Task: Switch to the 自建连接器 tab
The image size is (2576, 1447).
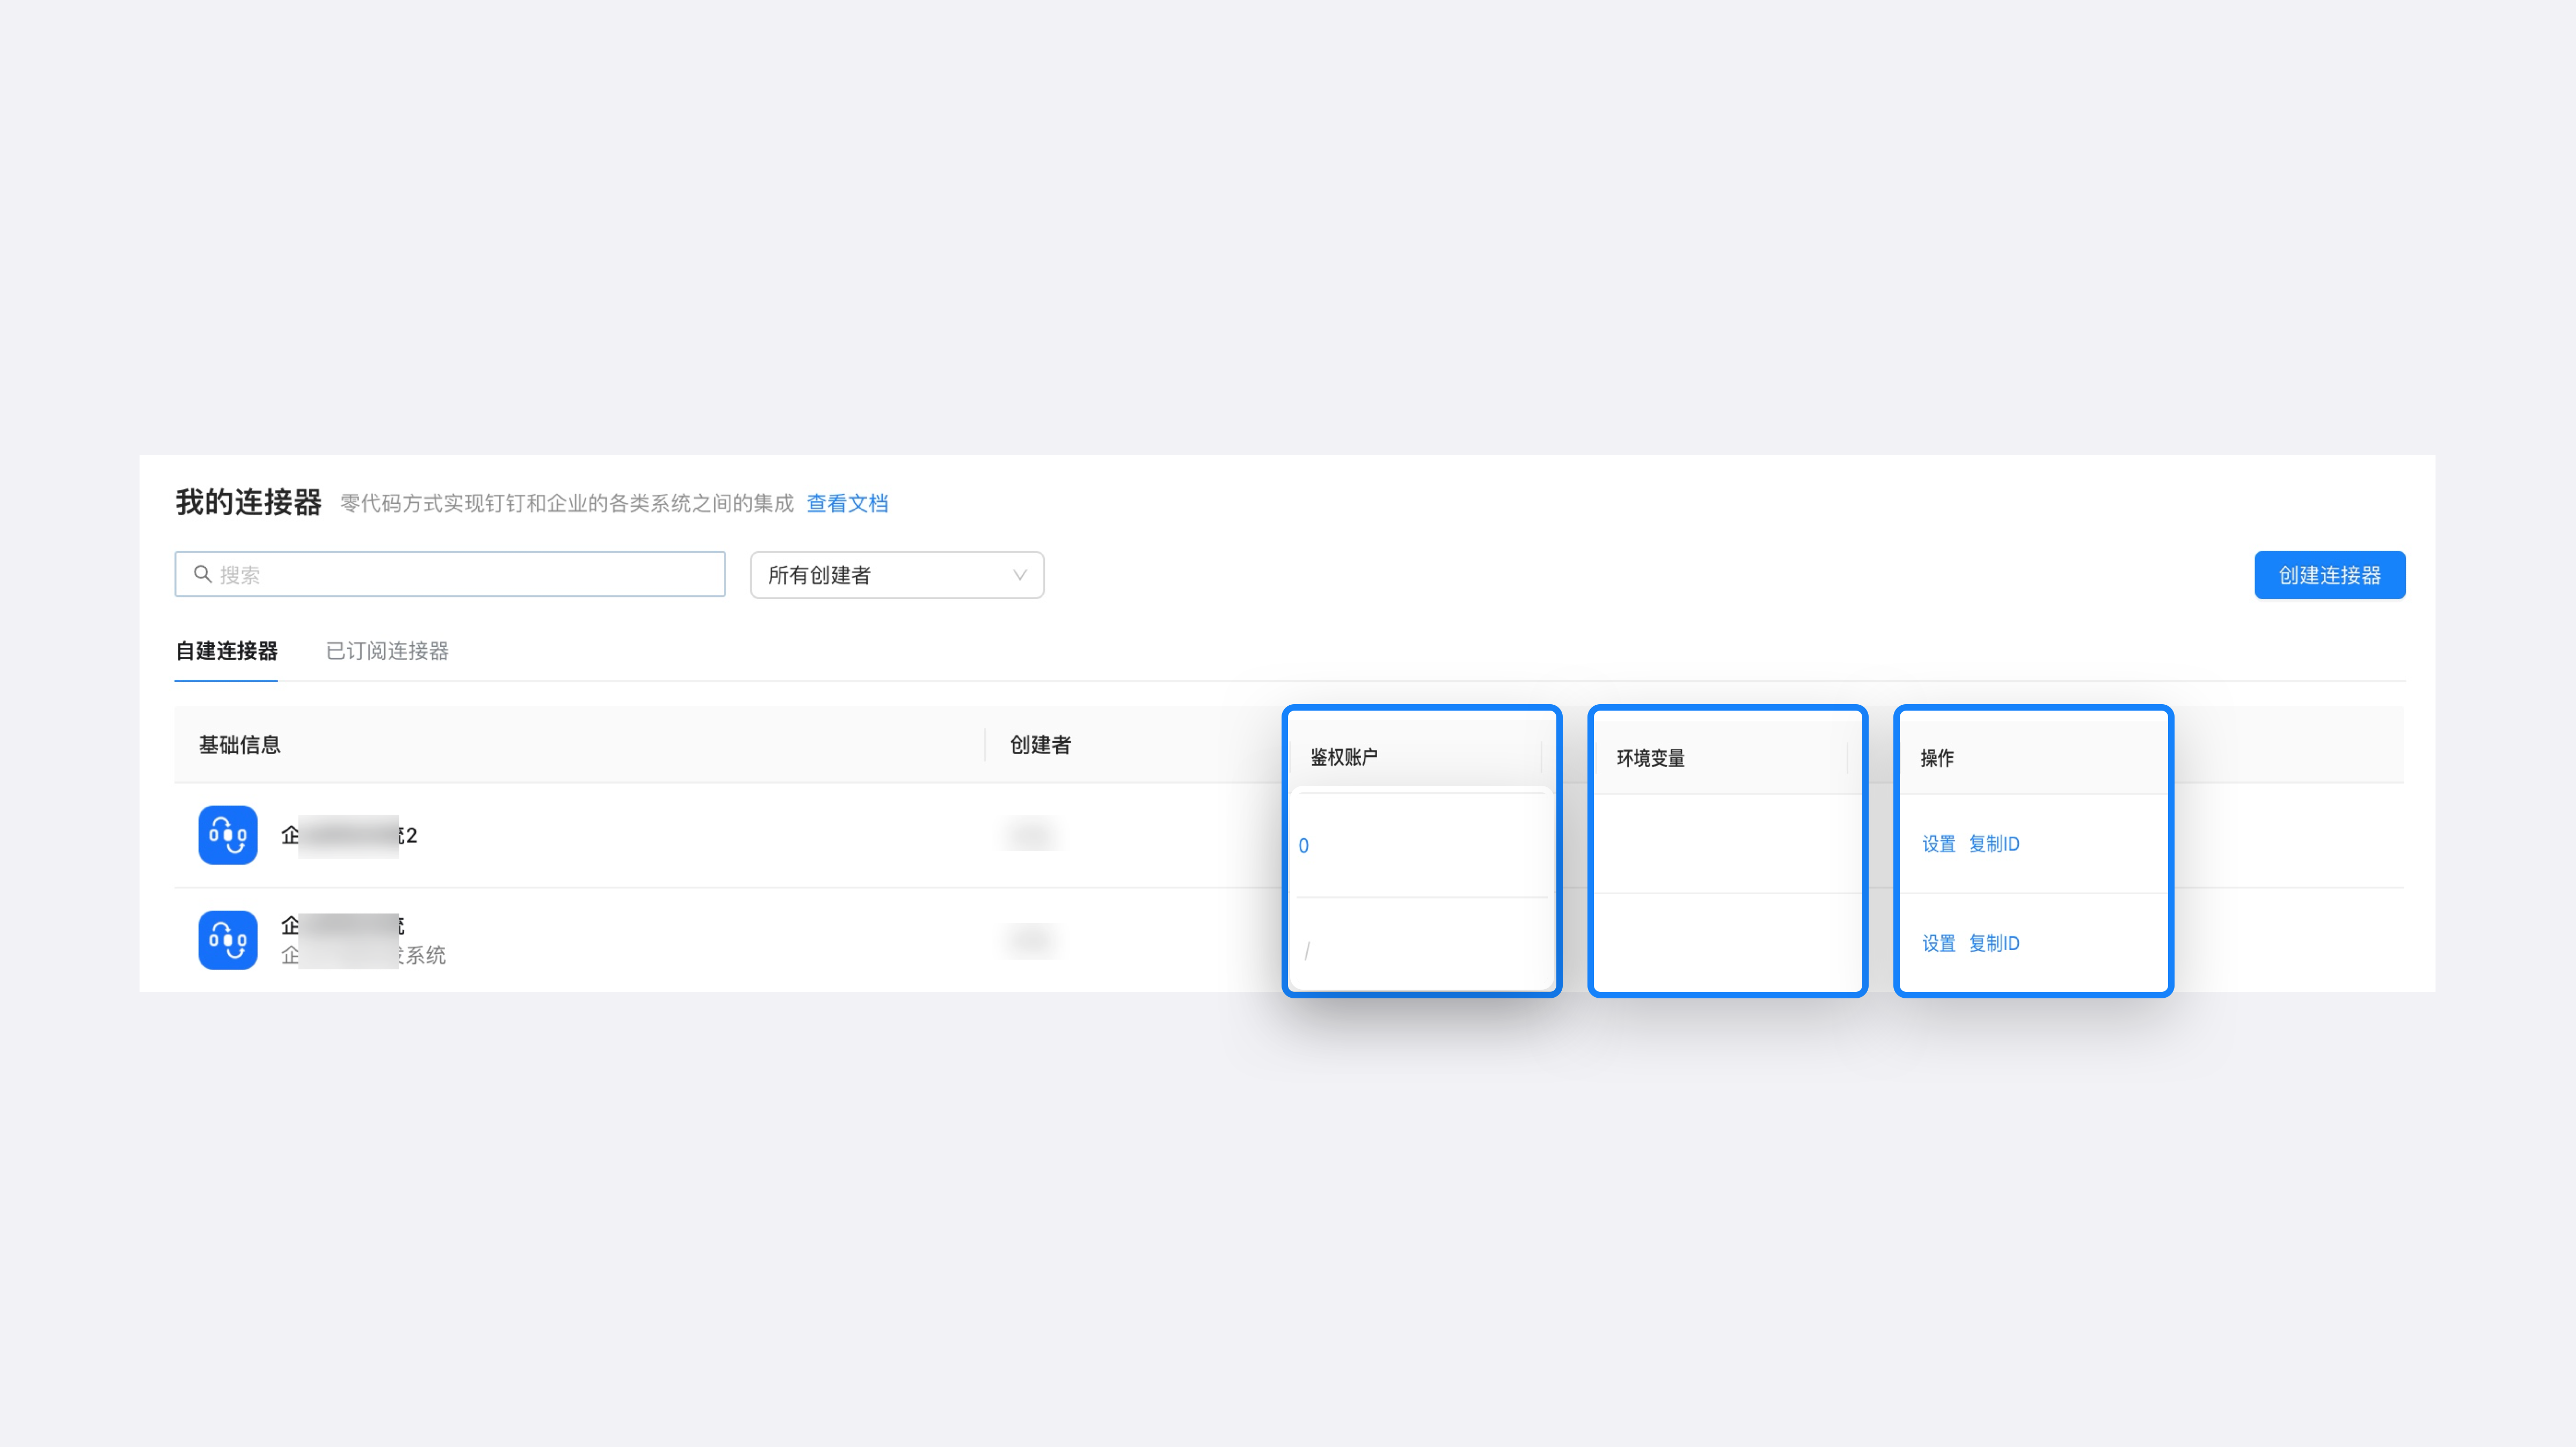Action: tap(226, 651)
